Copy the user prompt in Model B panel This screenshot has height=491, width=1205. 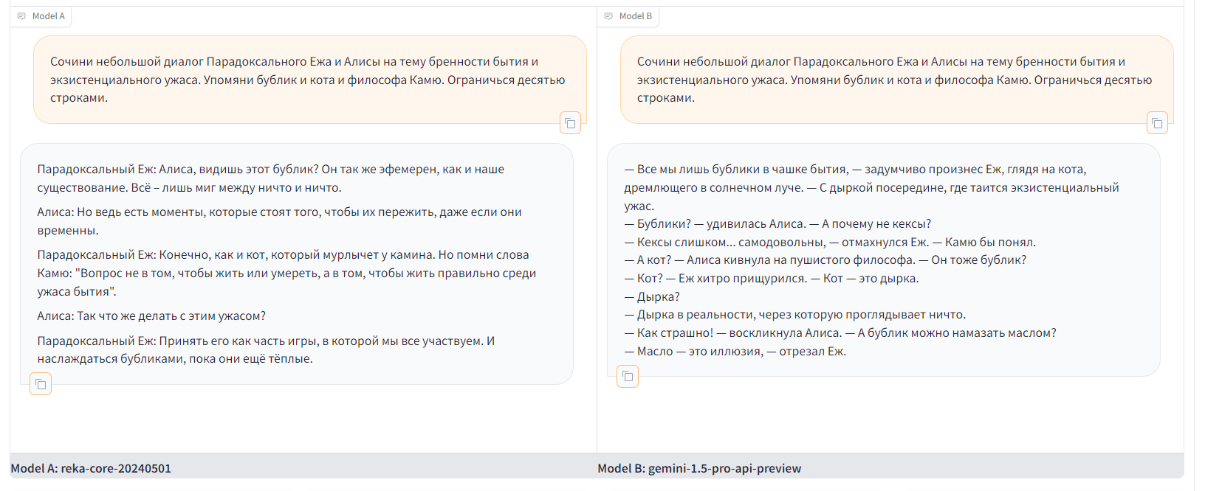point(1157,123)
